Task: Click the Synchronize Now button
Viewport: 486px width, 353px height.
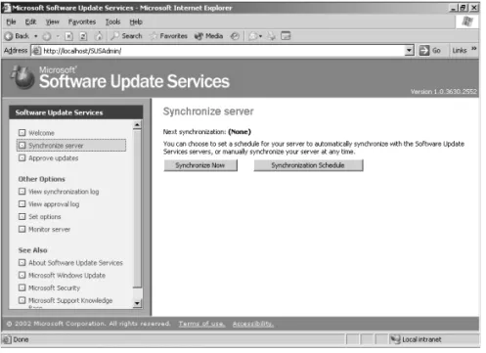Action: 200,165
